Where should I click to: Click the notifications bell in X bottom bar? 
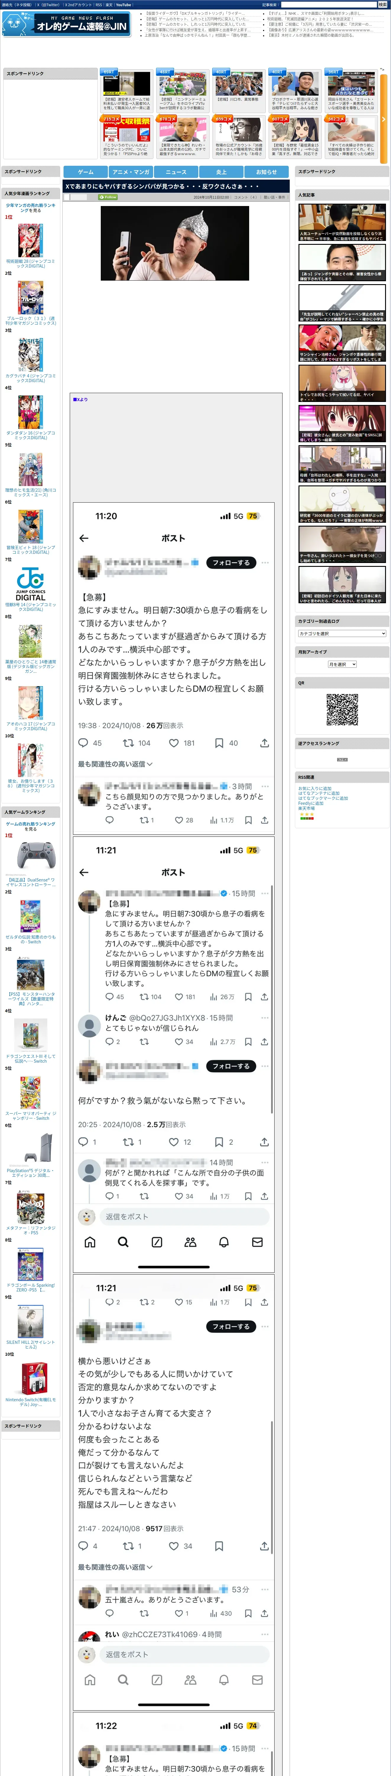224,1242
